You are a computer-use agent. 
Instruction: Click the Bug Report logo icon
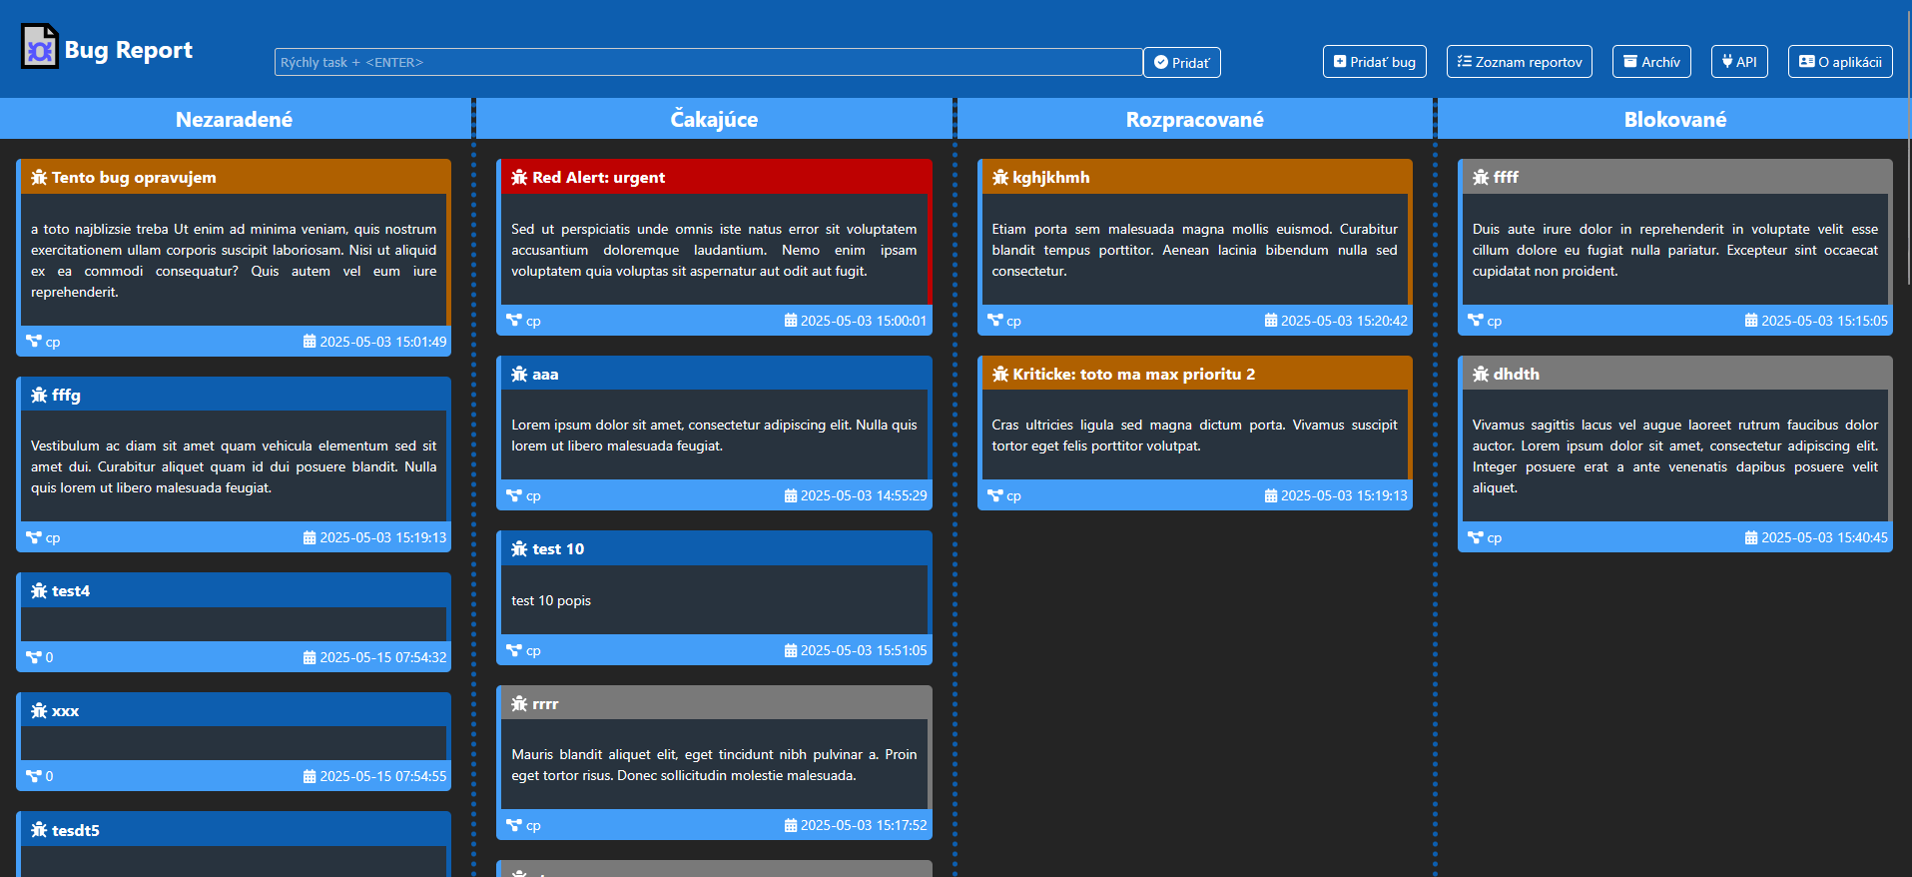[x=40, y=47]
